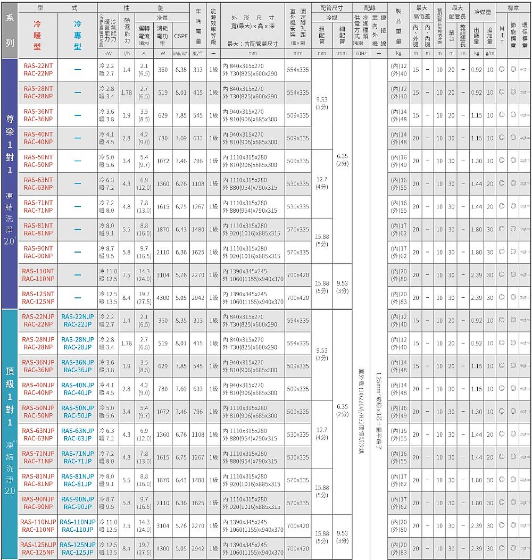Select the 尊榮1對1 series label

(x=10, y=144)
